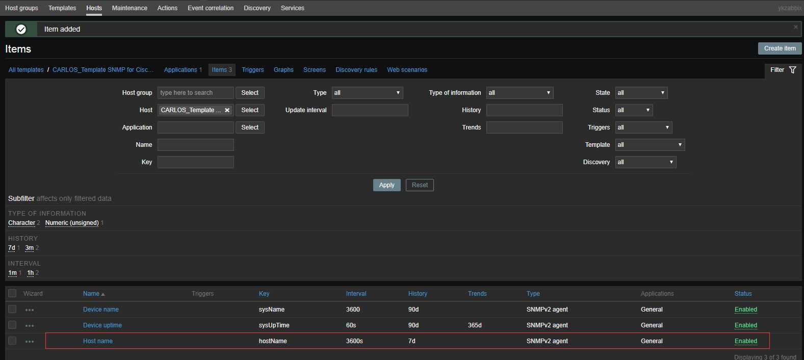Click Select next to Host group
This screenshot has height=360, width=804.
pos(250,93)
